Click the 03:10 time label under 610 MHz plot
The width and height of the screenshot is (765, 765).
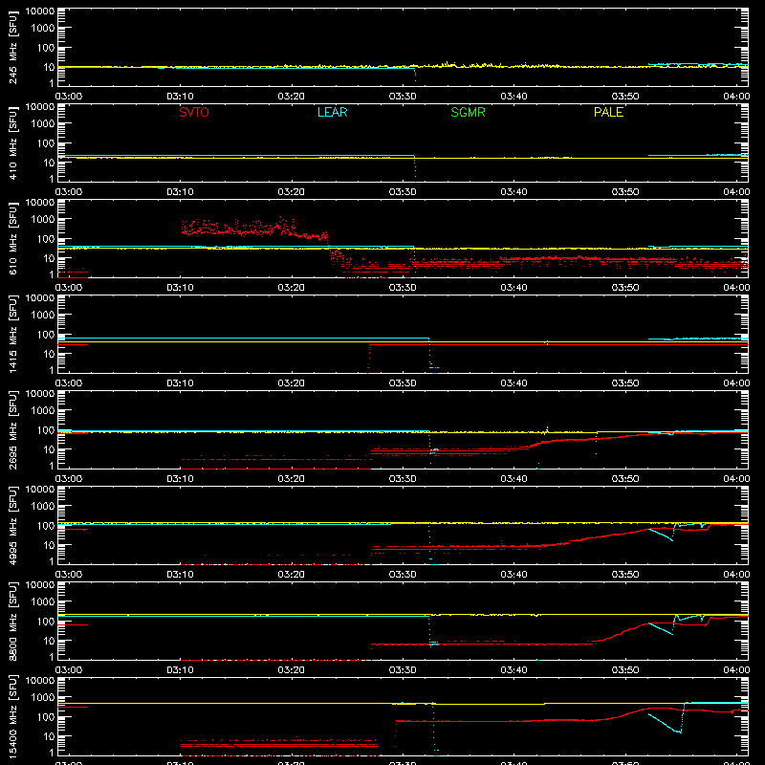(180, 288)
